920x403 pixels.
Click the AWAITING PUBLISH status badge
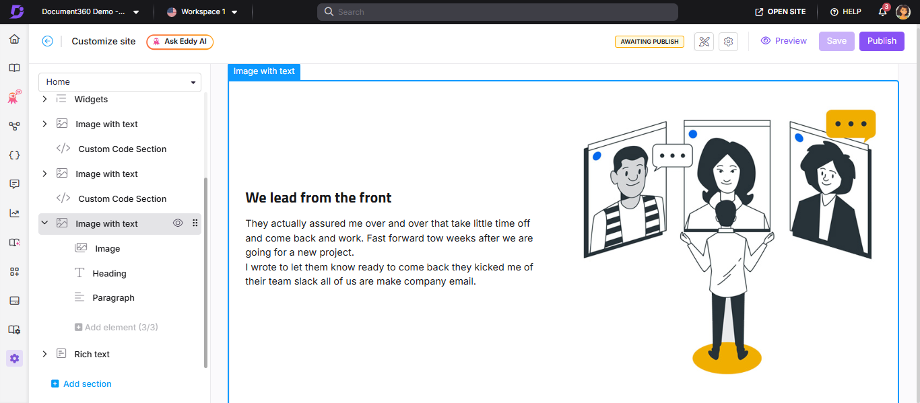649,42
